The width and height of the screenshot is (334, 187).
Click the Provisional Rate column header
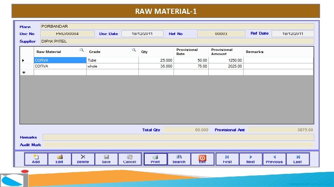[x=191, y=52]
